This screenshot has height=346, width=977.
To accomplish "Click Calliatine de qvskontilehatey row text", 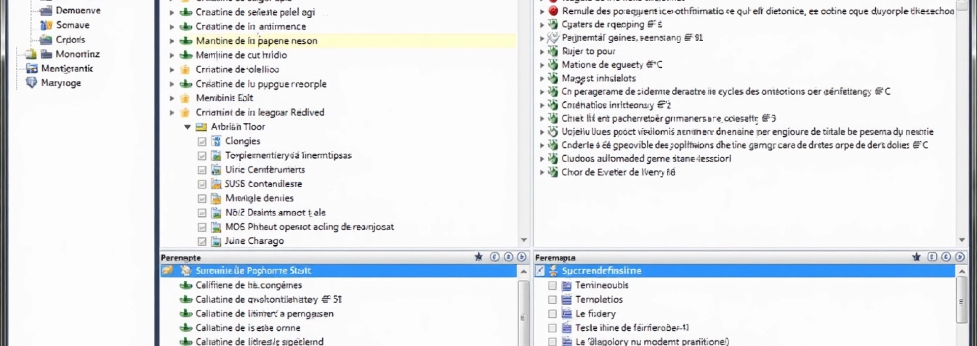I will (269, 300).
